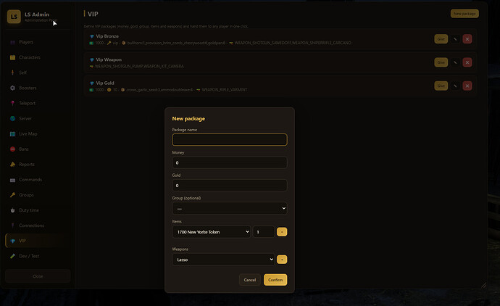Click the Gold input field

230,186
